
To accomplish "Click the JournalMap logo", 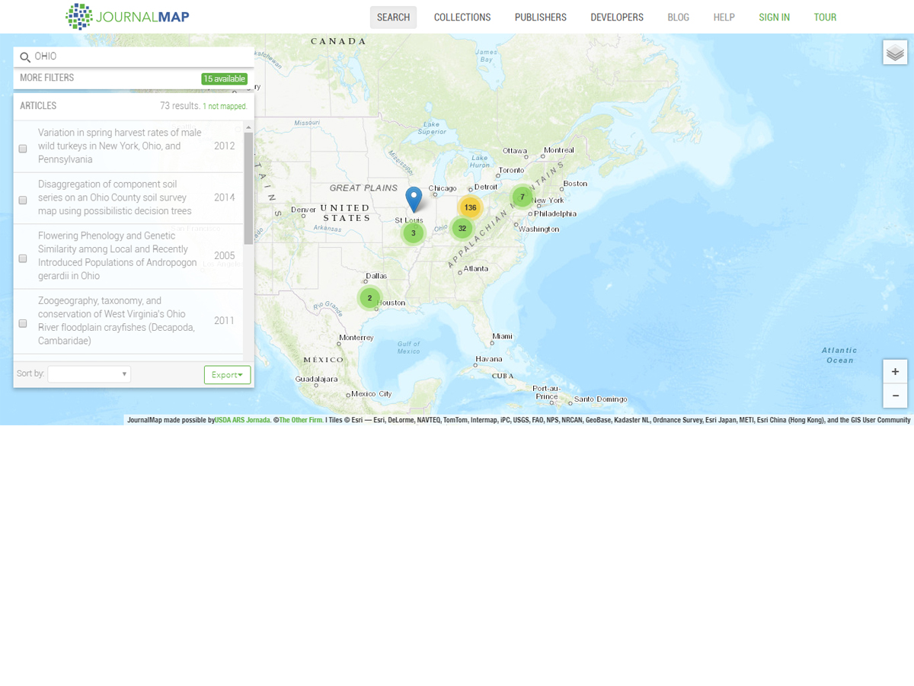I will point(127,17).
